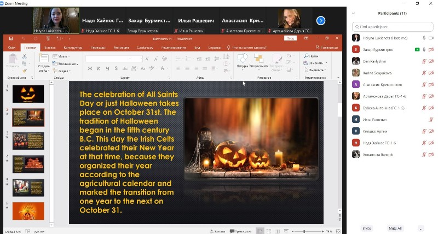Toggle strikethrough (abc) formatting

pyautogui.click(x=125, y=68)
